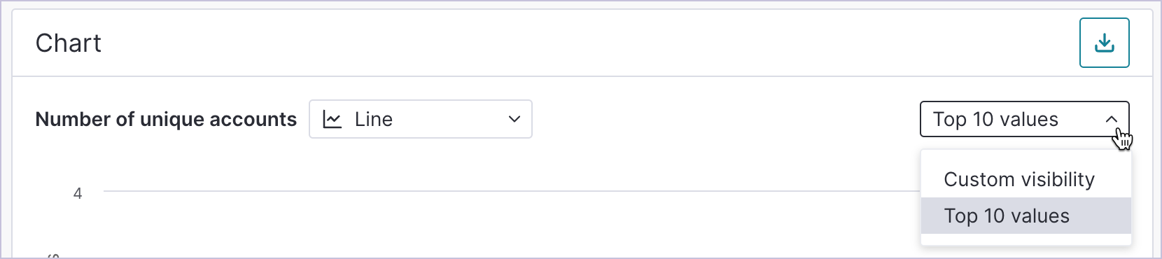Click empty header space right of Chart title
The width and height of the screenshot is (1162, 259).
coord(588,43)
